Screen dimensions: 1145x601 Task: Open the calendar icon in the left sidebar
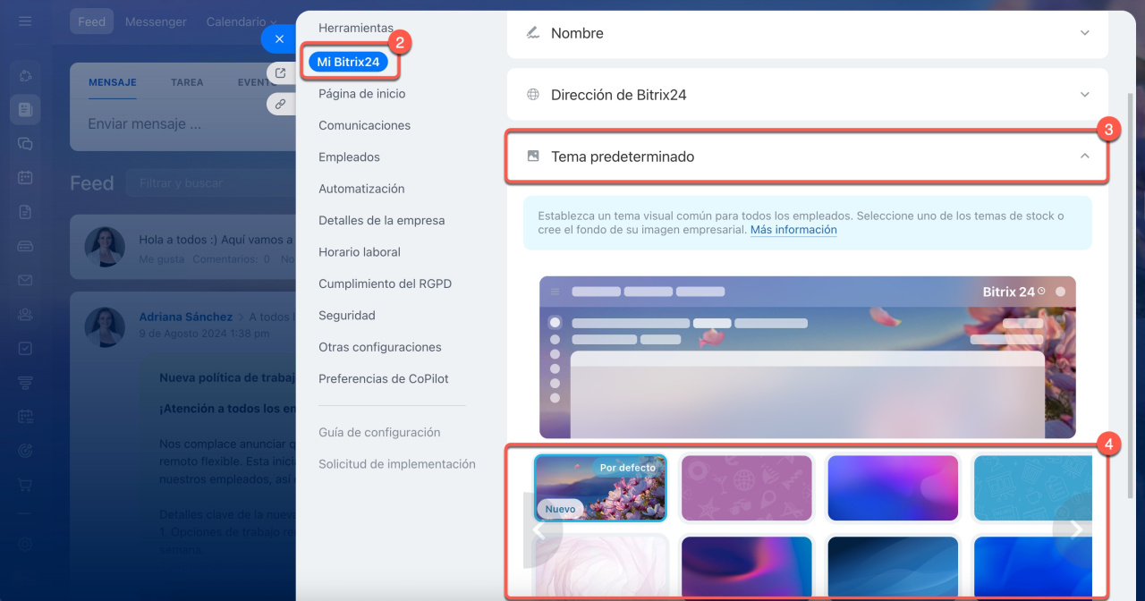pyautogui.click(x=25, y=177)
